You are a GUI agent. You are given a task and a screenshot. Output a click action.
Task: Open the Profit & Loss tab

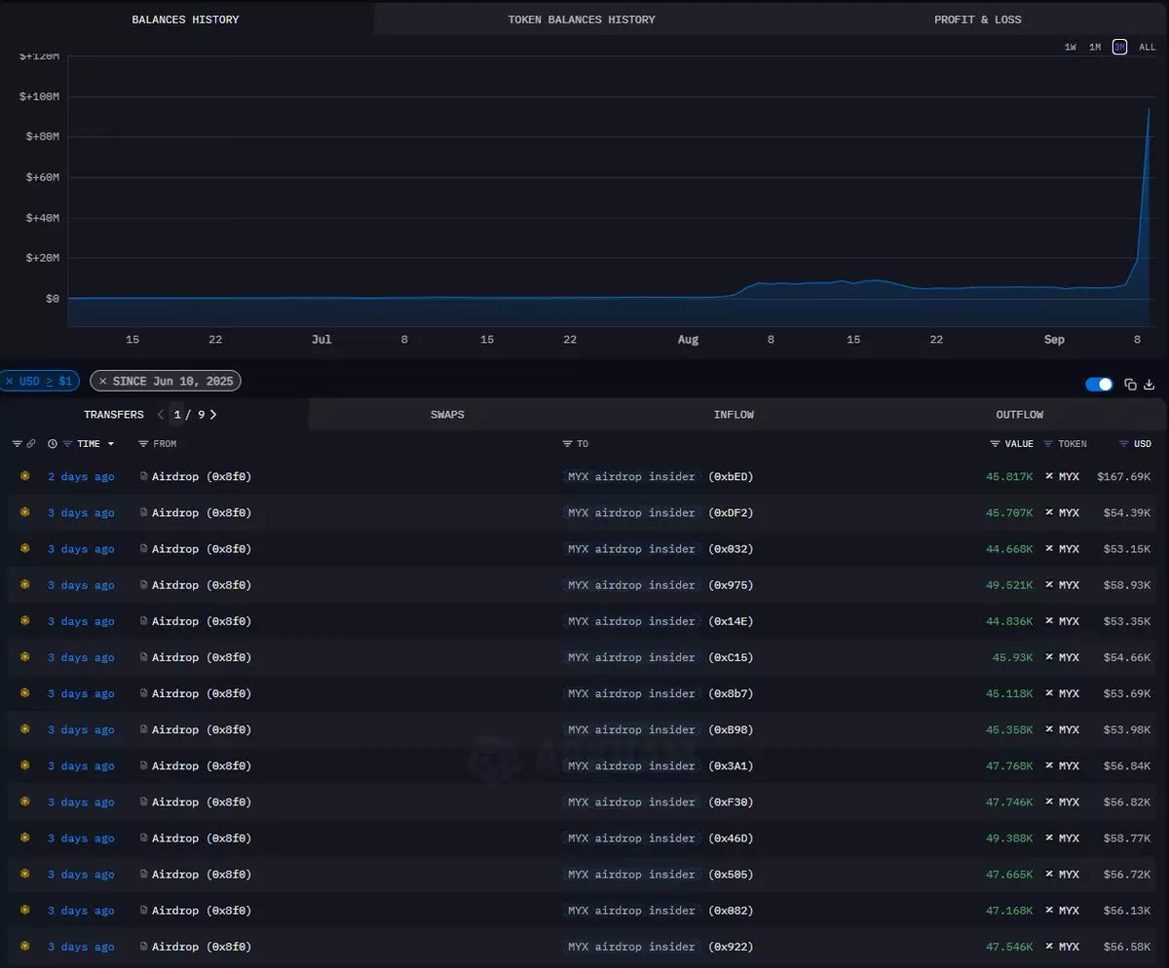(978, 19)
